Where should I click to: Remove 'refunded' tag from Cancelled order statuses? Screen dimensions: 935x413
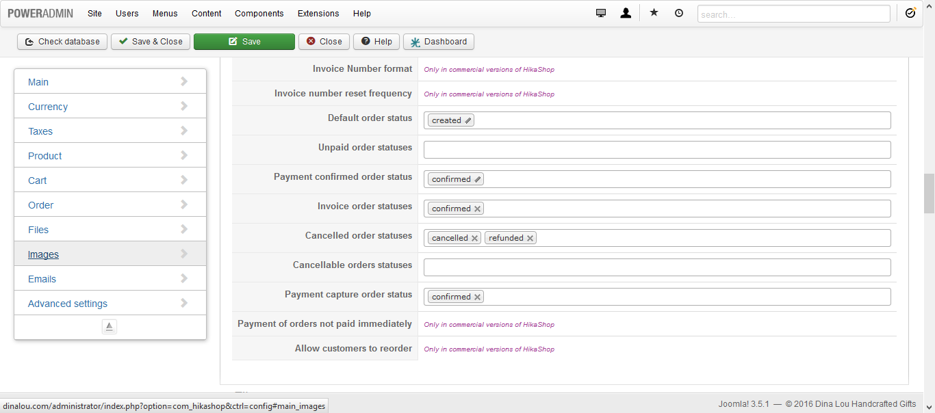(x=530, y=239)
